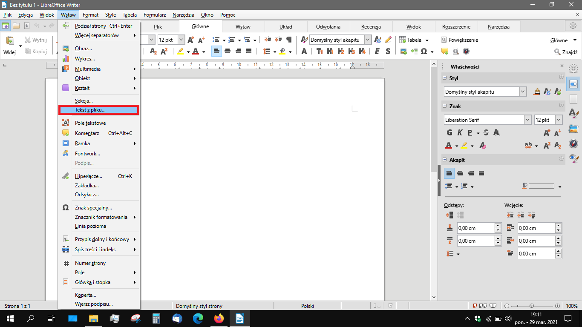This screenshot has height=327, width=582.
Task: Open ribbon paragraph style dropdown
Action: pyautogui.click(x=367, y=40)
